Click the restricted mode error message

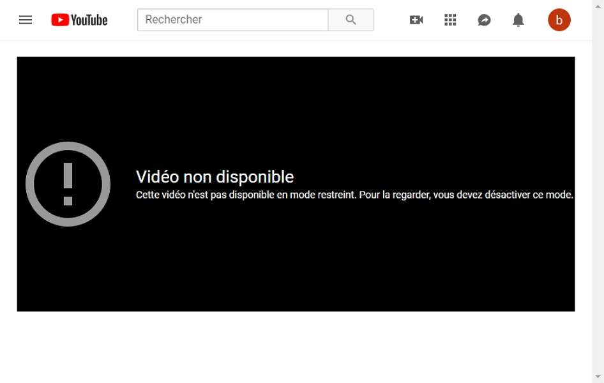click(354, 195)
